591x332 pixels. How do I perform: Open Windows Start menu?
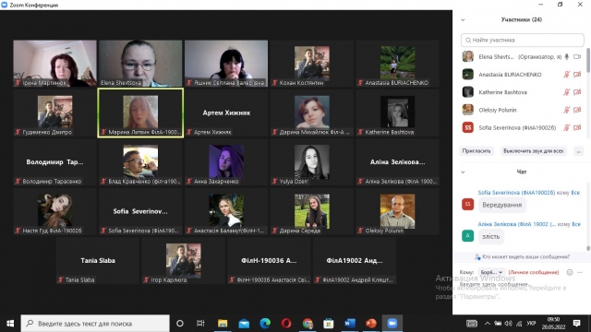pyautogui.click(x=10, y=324)
